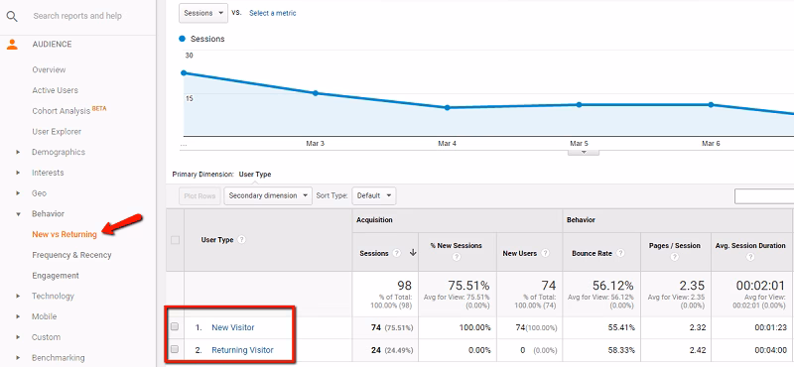Click help icon next to User Type
Image resolution: width=794 pixels, height=367 pixels.
coord(241,240)
